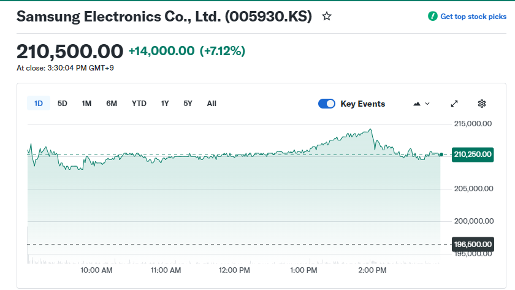Screen dimensions: 515x290
Task: Click the mountain chart type icon
Action: (417, 104)
